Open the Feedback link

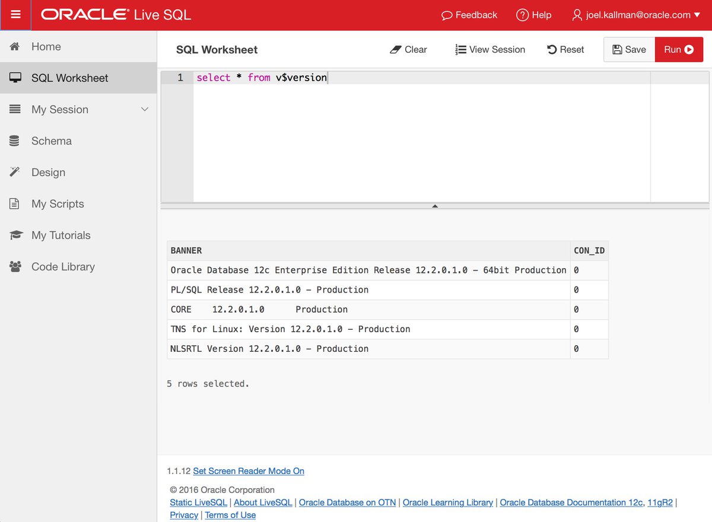469,15
